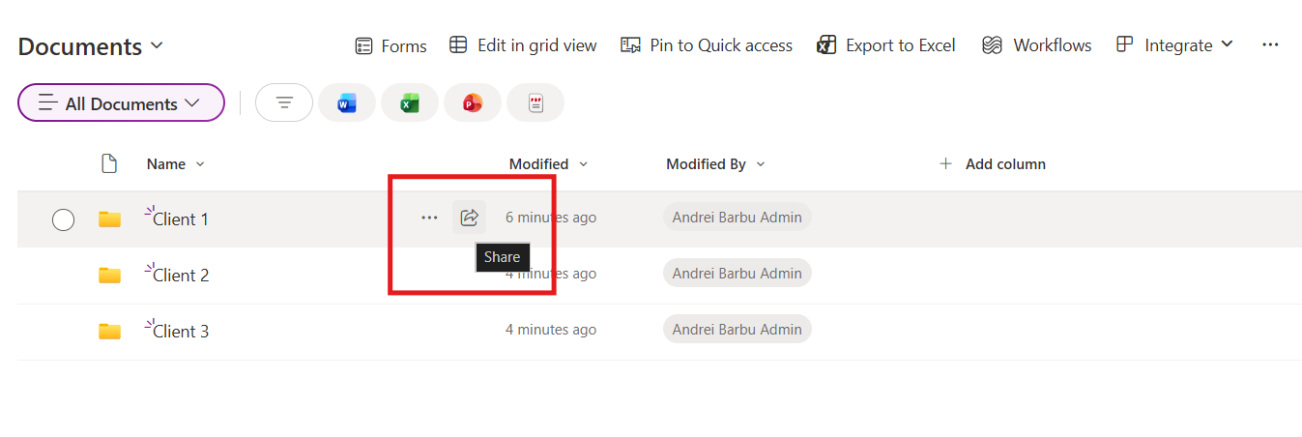Viewport: 1302px width, 437px height.
Task: Open the Forms command
Action: [x=391, y=45]
